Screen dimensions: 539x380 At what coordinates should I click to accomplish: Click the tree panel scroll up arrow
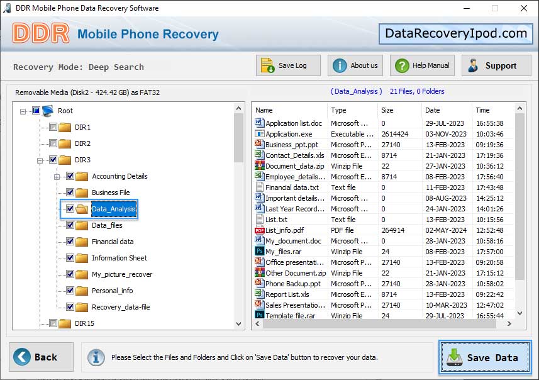pyautogui.click(x=238, y=108)
